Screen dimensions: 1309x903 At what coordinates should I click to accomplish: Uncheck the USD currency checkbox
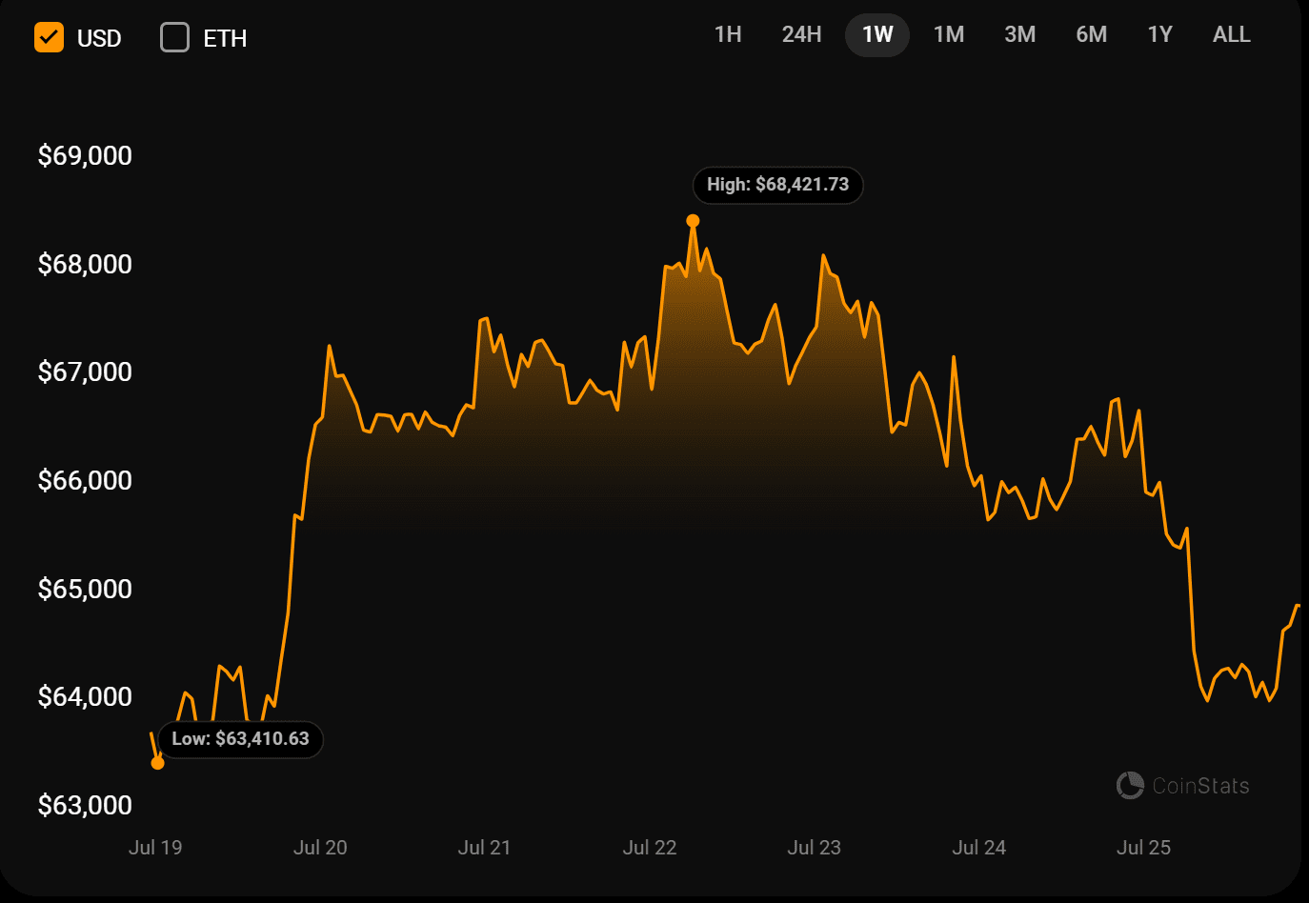50,38
